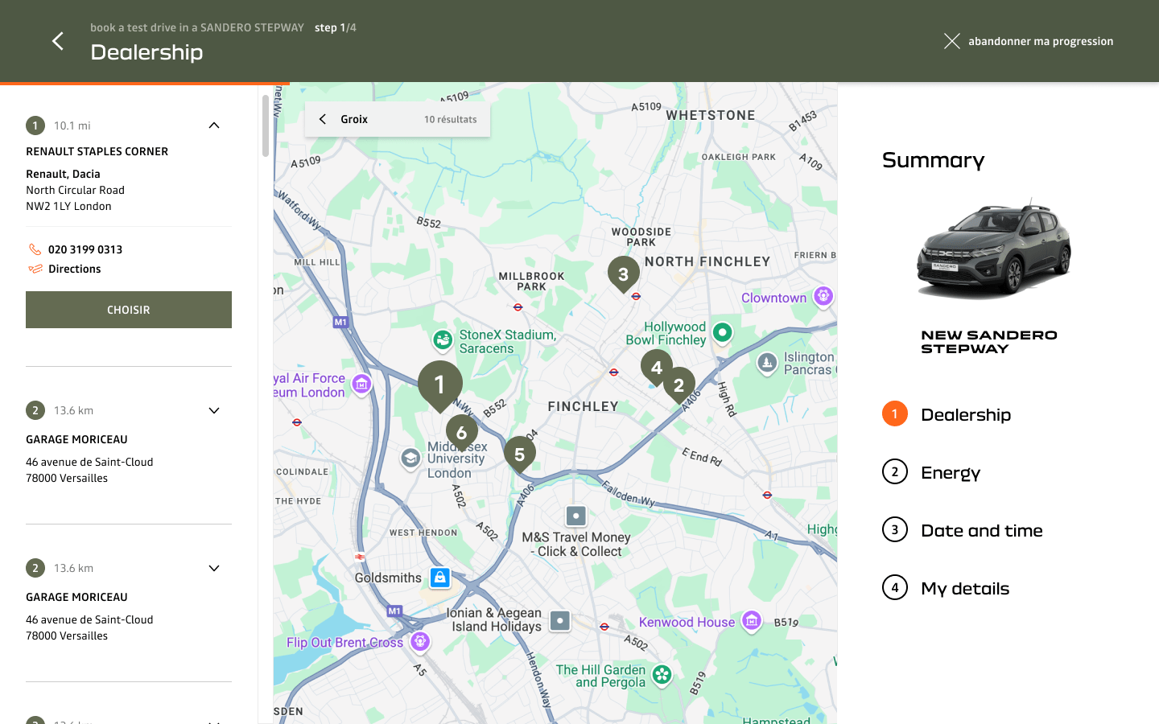Go back using the header back arrow
The image size is (1159, 724).
57,41
